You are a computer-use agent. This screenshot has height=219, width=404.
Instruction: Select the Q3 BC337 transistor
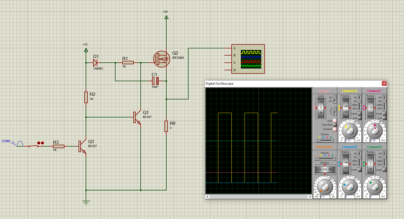point(82,146)
